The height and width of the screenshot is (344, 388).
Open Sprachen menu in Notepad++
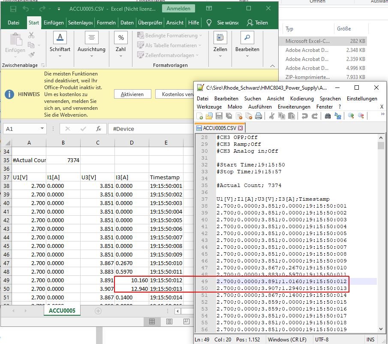coord(330,99)
